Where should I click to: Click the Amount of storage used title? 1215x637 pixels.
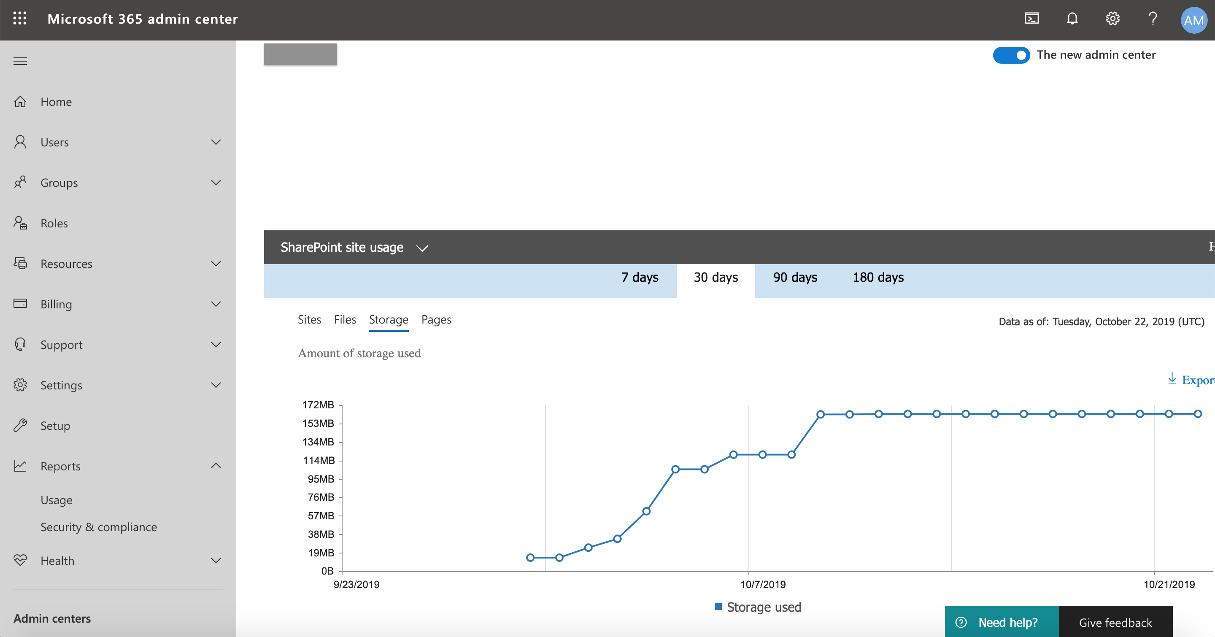[359, 353]
